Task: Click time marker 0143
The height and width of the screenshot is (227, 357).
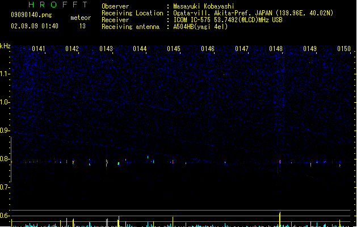Action: pyautogui.click(x=106, y=49)
